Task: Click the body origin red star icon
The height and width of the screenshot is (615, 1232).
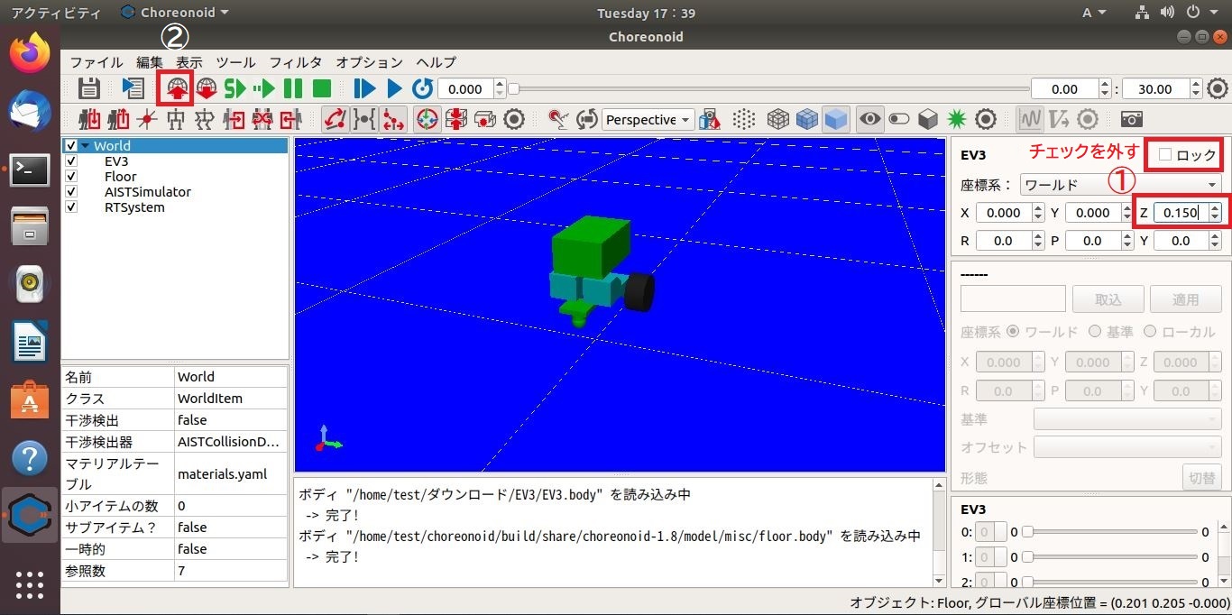Action: 147,119
